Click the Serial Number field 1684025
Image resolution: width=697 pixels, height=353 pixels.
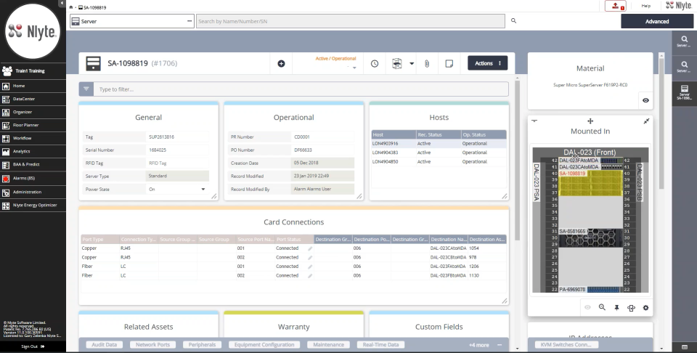coord(177,150)
